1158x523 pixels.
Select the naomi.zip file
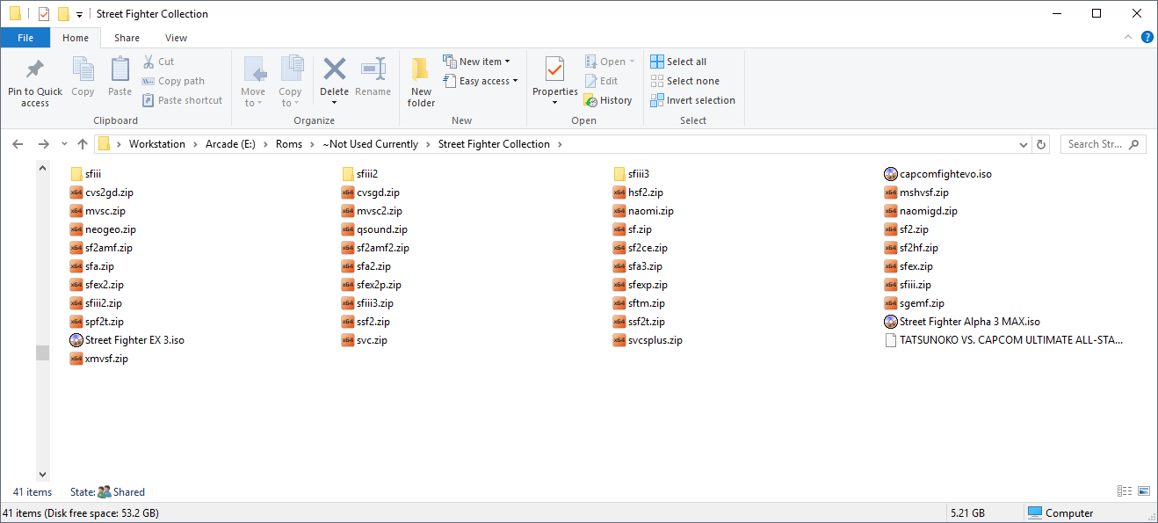point(644,211)
